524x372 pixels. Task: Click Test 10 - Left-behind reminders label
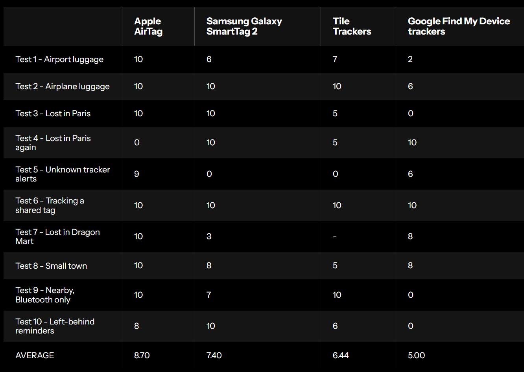[x=55, y=326]
